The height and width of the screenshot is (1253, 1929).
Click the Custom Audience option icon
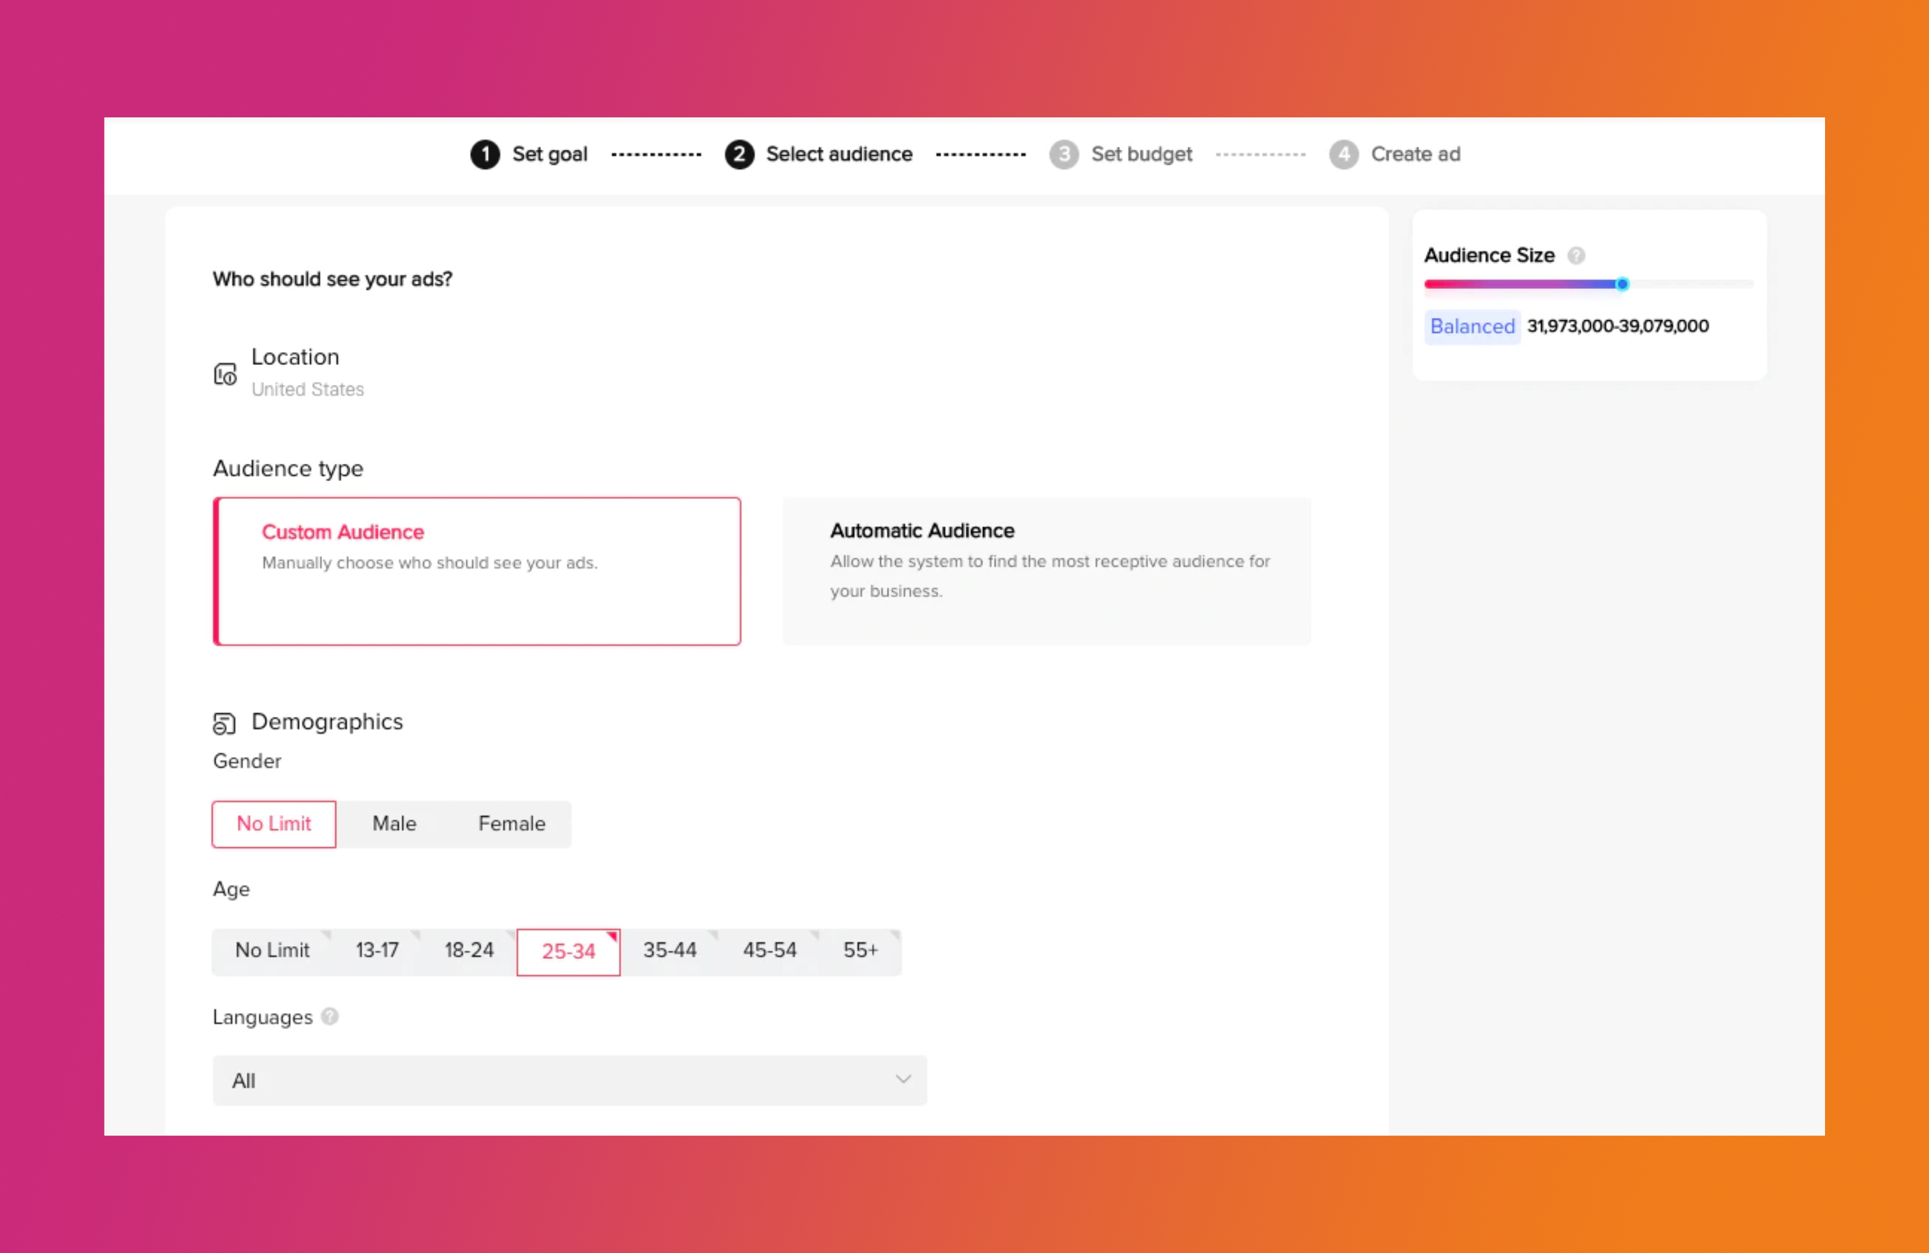[x=475, y=570]
